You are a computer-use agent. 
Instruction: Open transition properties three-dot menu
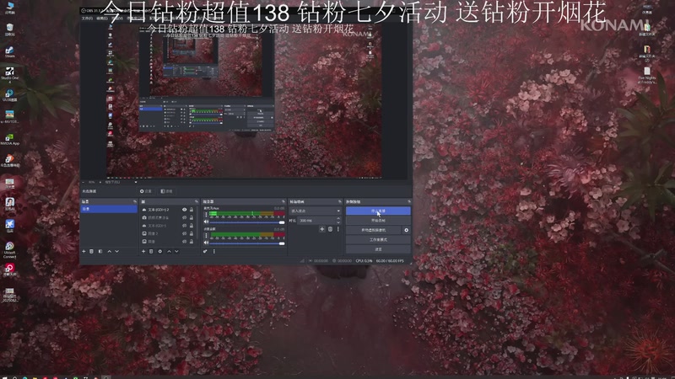tap(338, 229)
